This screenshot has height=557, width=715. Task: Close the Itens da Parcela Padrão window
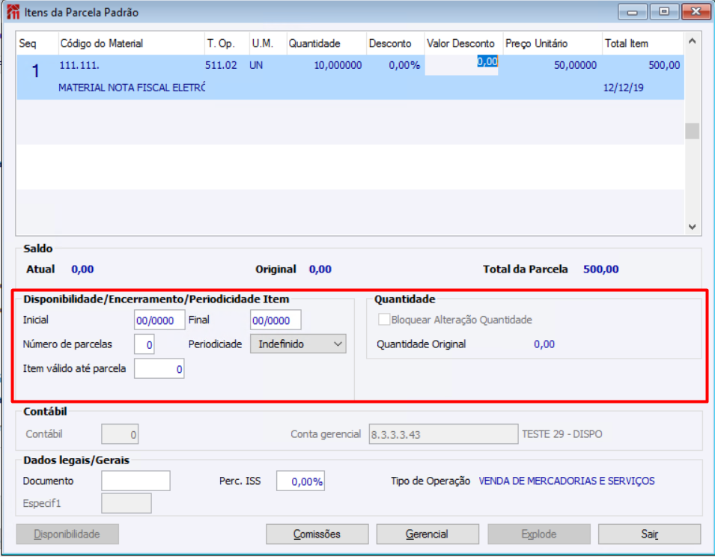click(x=696, y=12)
